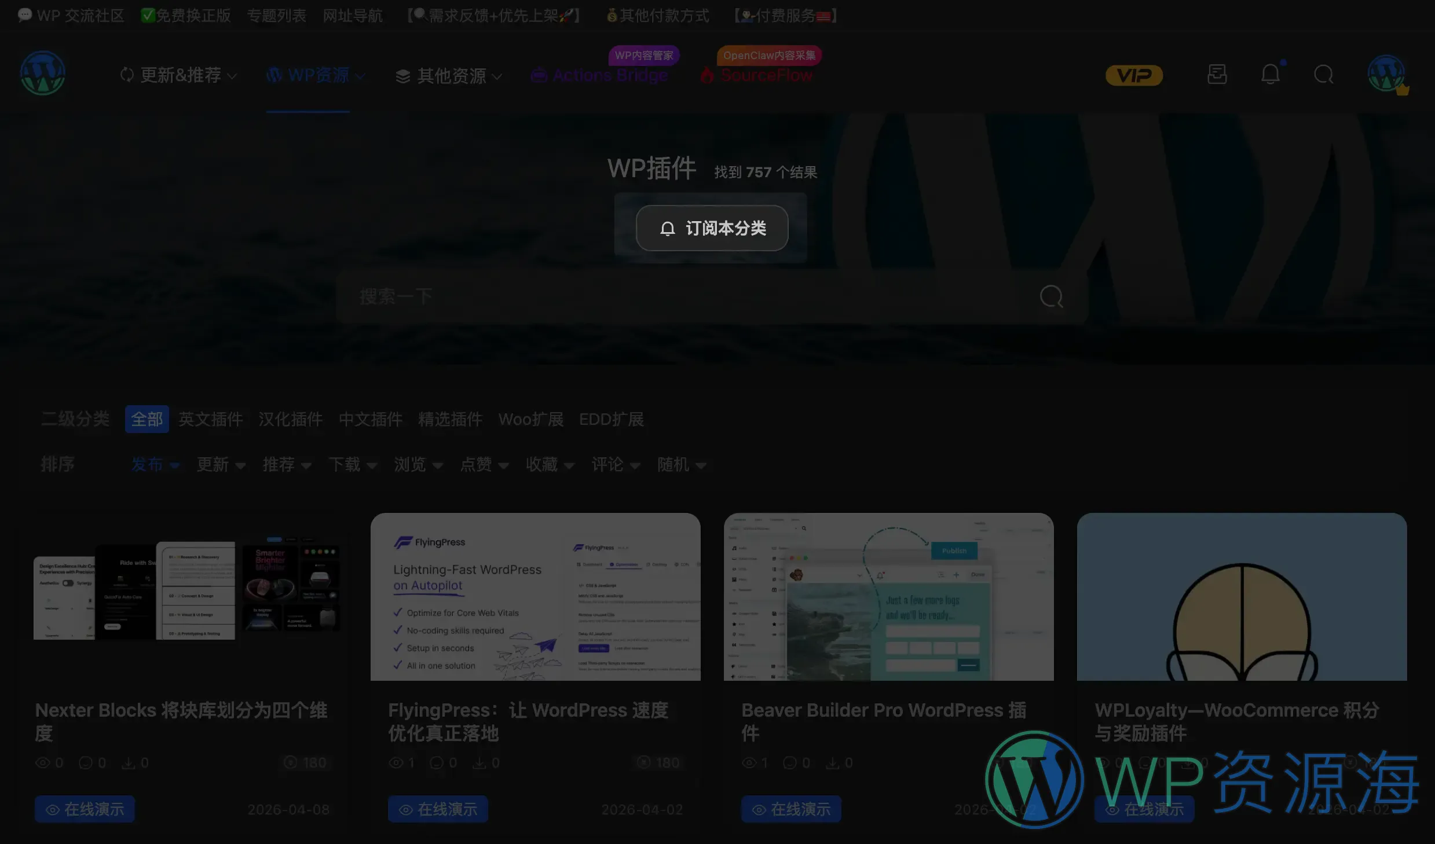1435x844 pixels.
Task: Click 在线演示 for WPLoyalty
Action: [x=1144, y=809]
